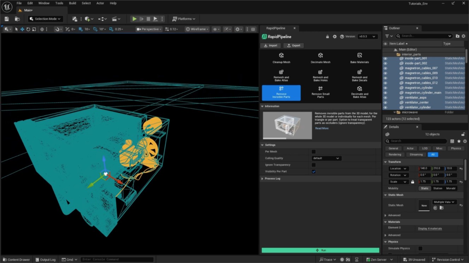Browse to static mesh in Content Browser
Image resolution: width=469 pixels, height=263 pixels.
441,208
